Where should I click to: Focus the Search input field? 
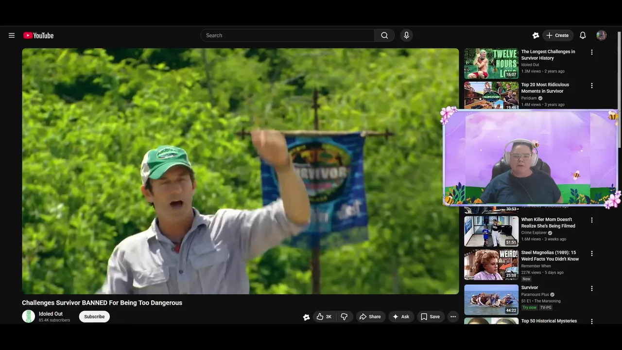pos(287,35)
